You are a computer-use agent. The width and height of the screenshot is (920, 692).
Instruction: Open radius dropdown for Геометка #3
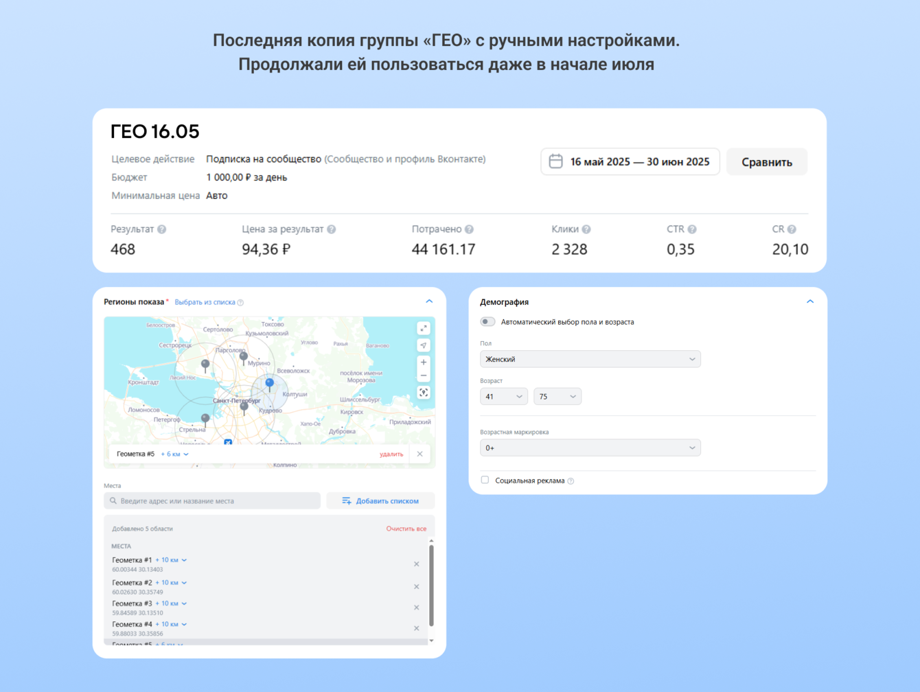[x=172, y=603]
